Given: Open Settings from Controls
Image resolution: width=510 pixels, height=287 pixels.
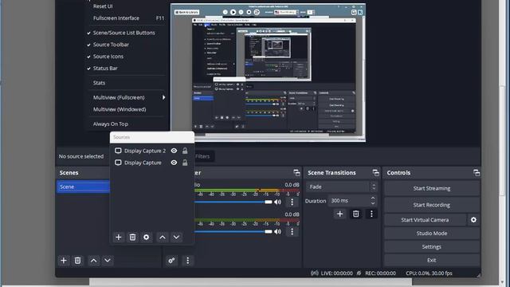Looking at the screenshot, I should point(432,246).
